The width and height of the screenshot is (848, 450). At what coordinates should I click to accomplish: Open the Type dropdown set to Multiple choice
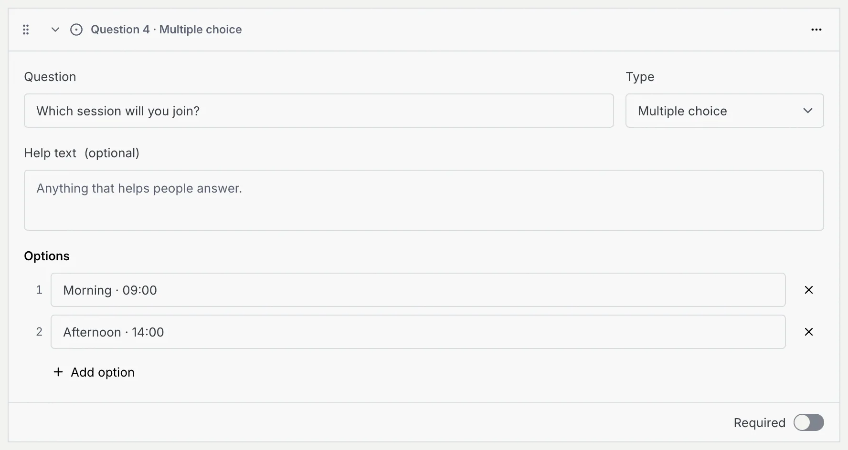click(x=725, y=111)
